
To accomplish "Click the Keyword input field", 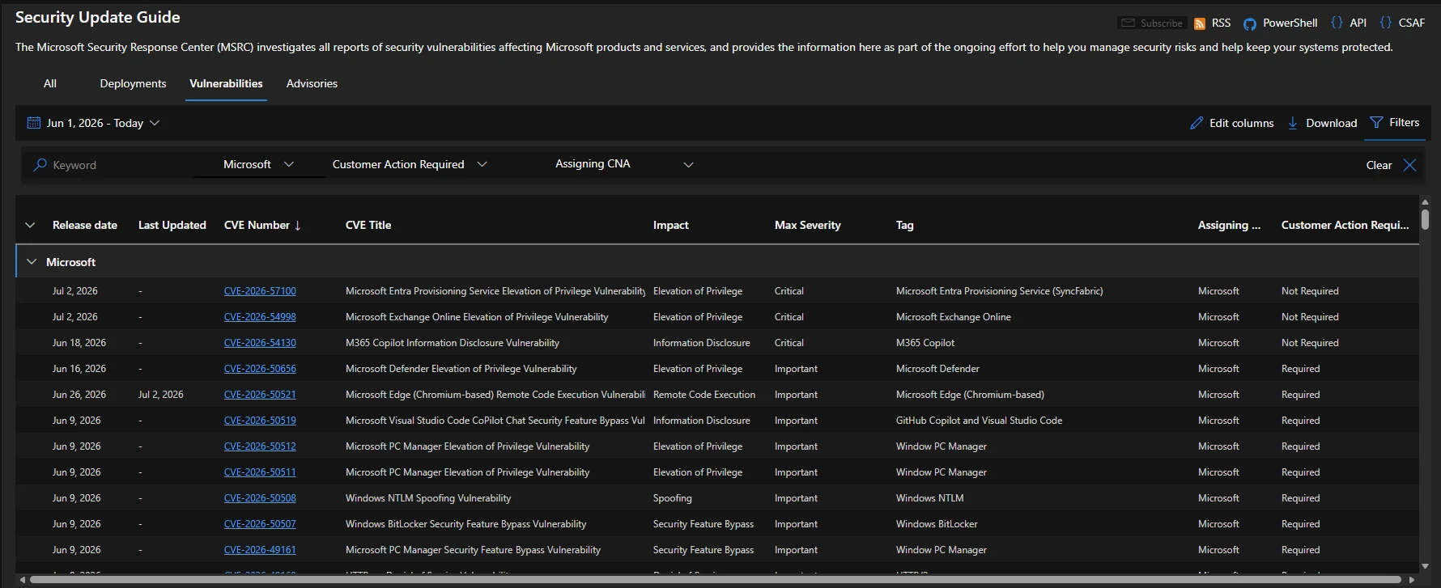I will click(112, 165).
